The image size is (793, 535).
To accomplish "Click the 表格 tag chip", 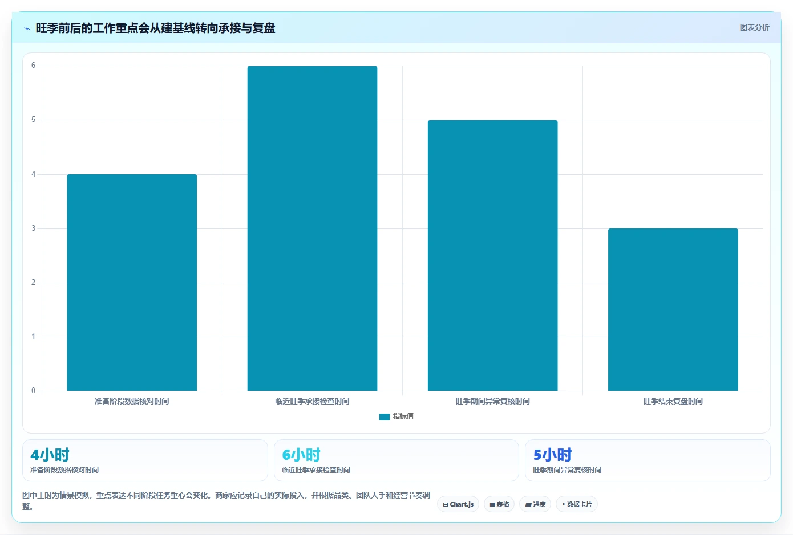I will [x=499, y=504].
